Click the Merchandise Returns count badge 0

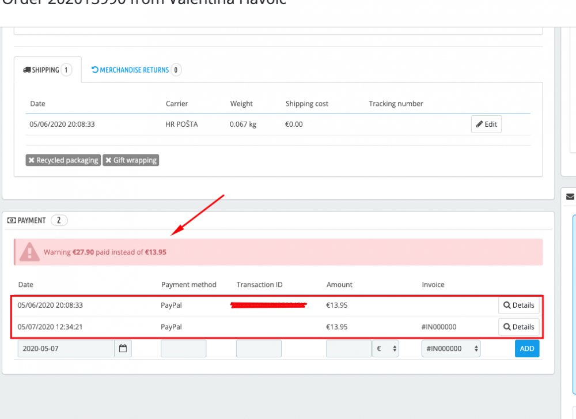176,70
